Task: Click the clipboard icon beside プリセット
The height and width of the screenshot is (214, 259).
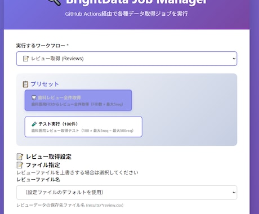Action: [25, 84]
